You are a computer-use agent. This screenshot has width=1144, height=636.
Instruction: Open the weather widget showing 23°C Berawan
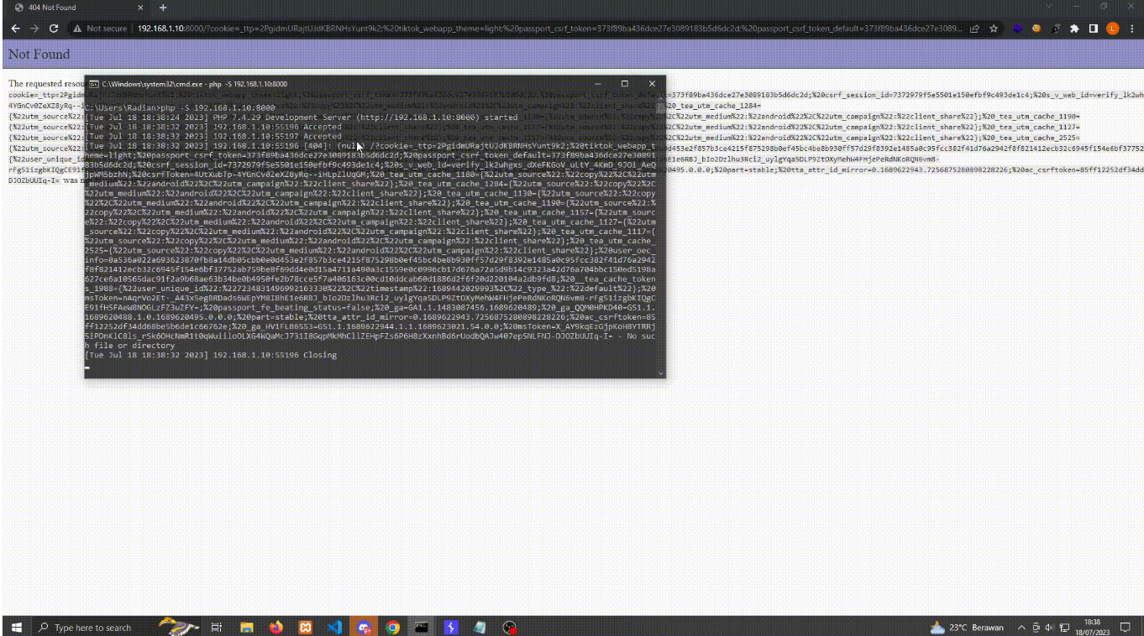[x=967, y=628]
